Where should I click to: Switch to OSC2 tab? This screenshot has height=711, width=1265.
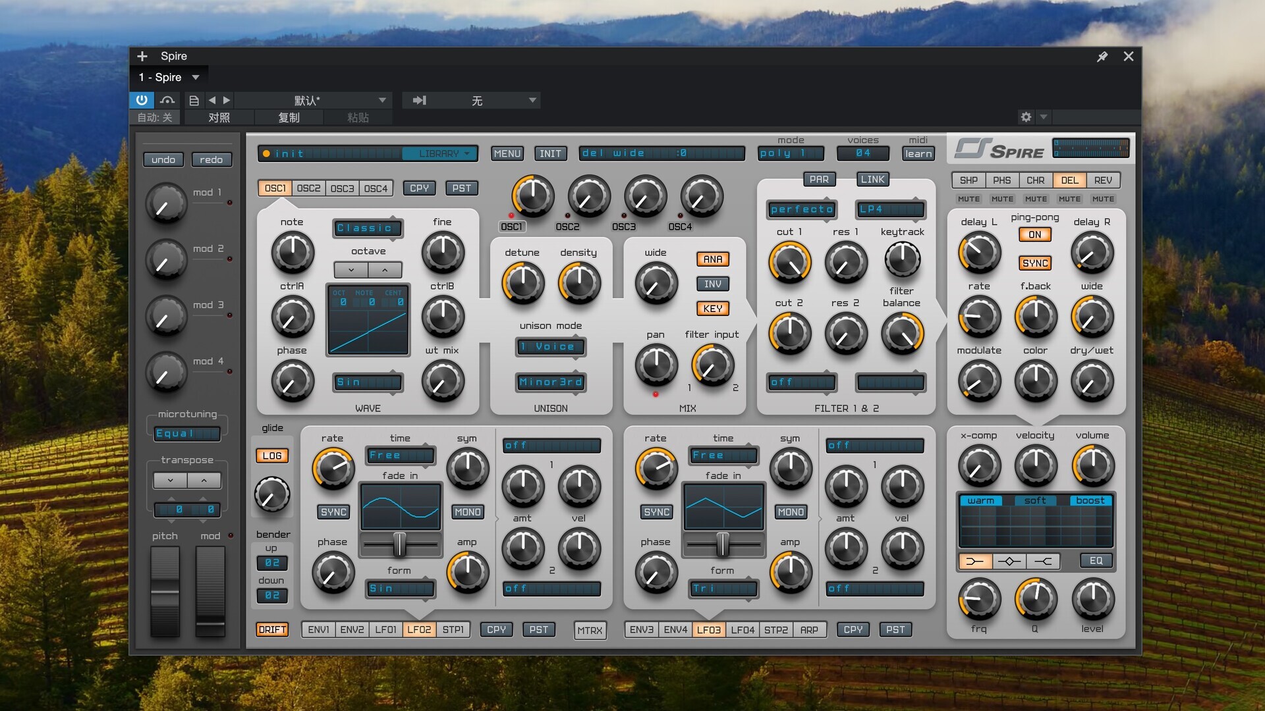coord(309,188)
